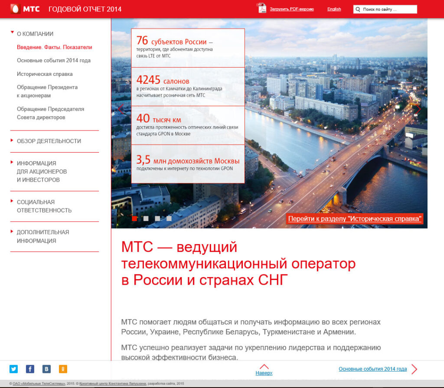This screenshot has height=388, width=444.
Task: Show previous slide with left arrow
Action: 121,109
